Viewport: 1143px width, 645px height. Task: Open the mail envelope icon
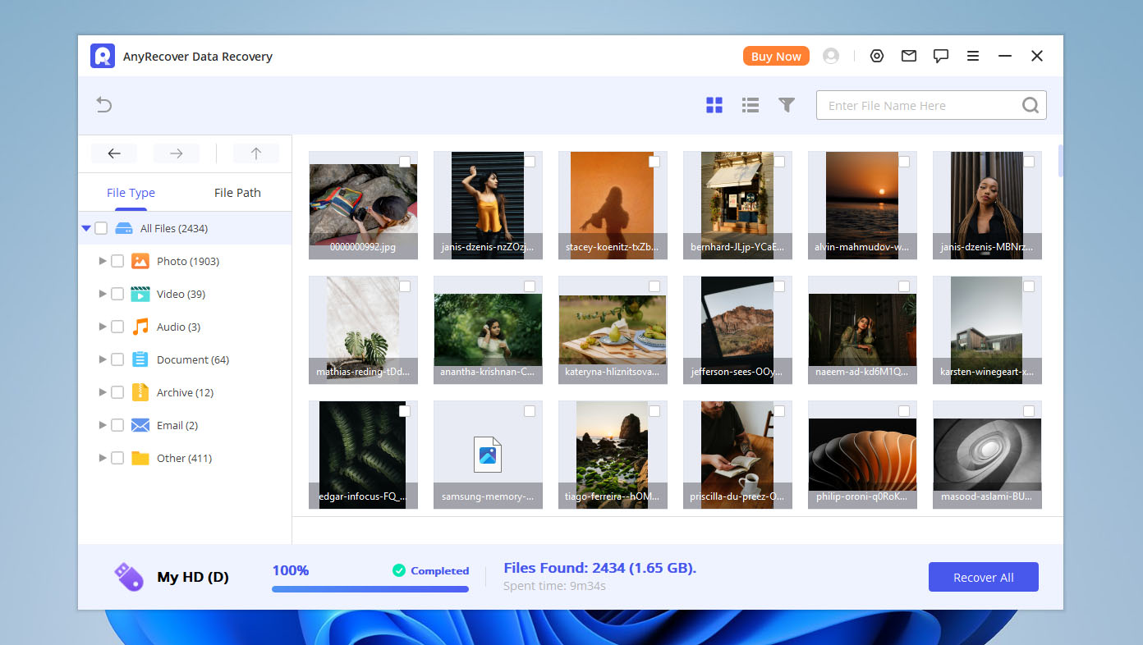coord(908,56)
